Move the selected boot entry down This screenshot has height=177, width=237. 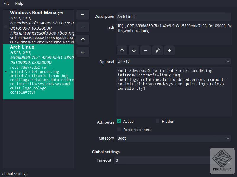pos(83,52)
